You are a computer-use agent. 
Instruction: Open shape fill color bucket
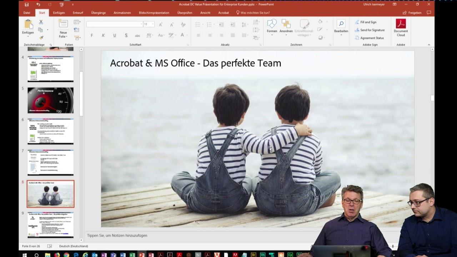321,22
